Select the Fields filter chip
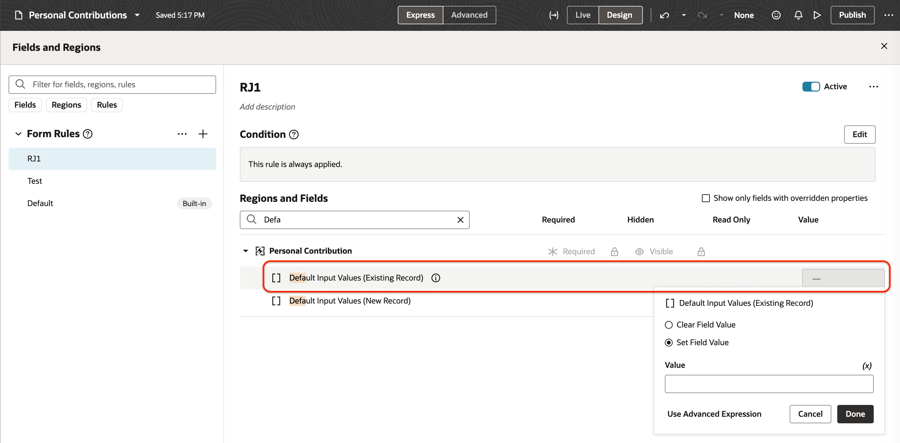The width and height of the screenshot is (900, 443). [25, 105]
